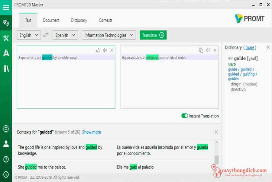
Task: Click highlighted 'dirigidos' in translation
Action: [x=152, y=58]
